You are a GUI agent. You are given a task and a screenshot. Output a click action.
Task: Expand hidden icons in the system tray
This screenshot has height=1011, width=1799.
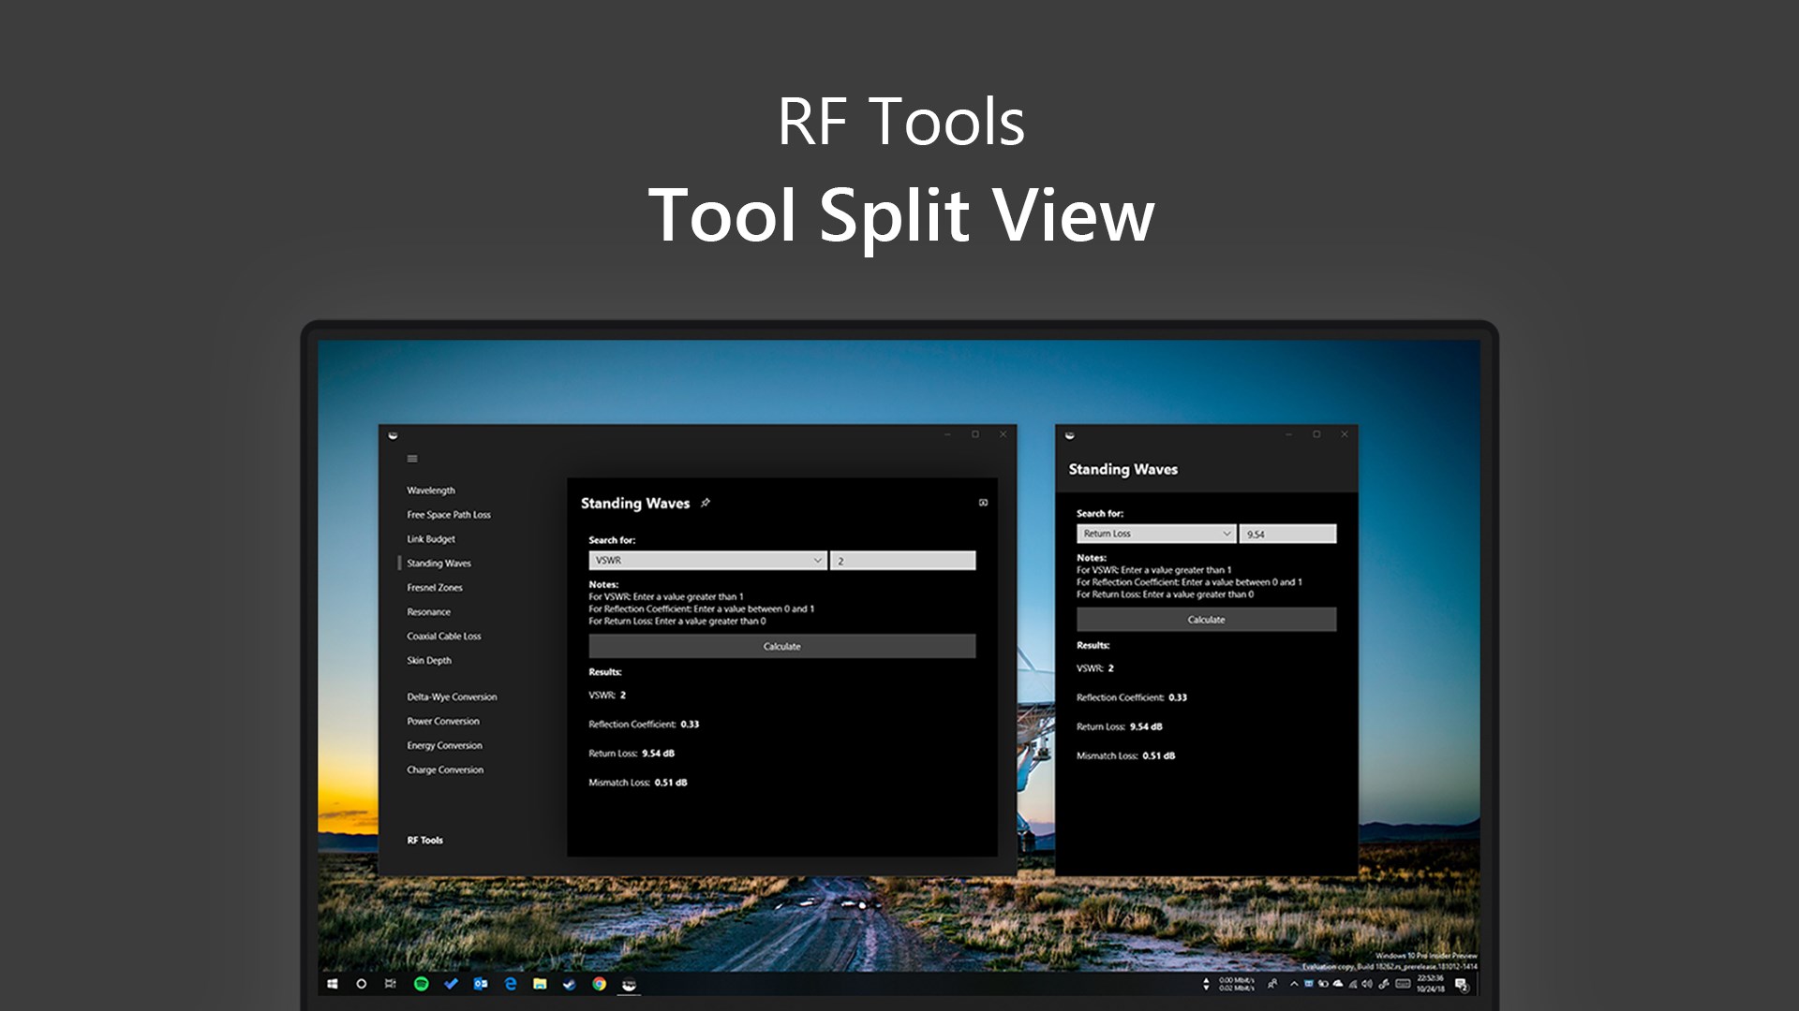click(1294, 984)
